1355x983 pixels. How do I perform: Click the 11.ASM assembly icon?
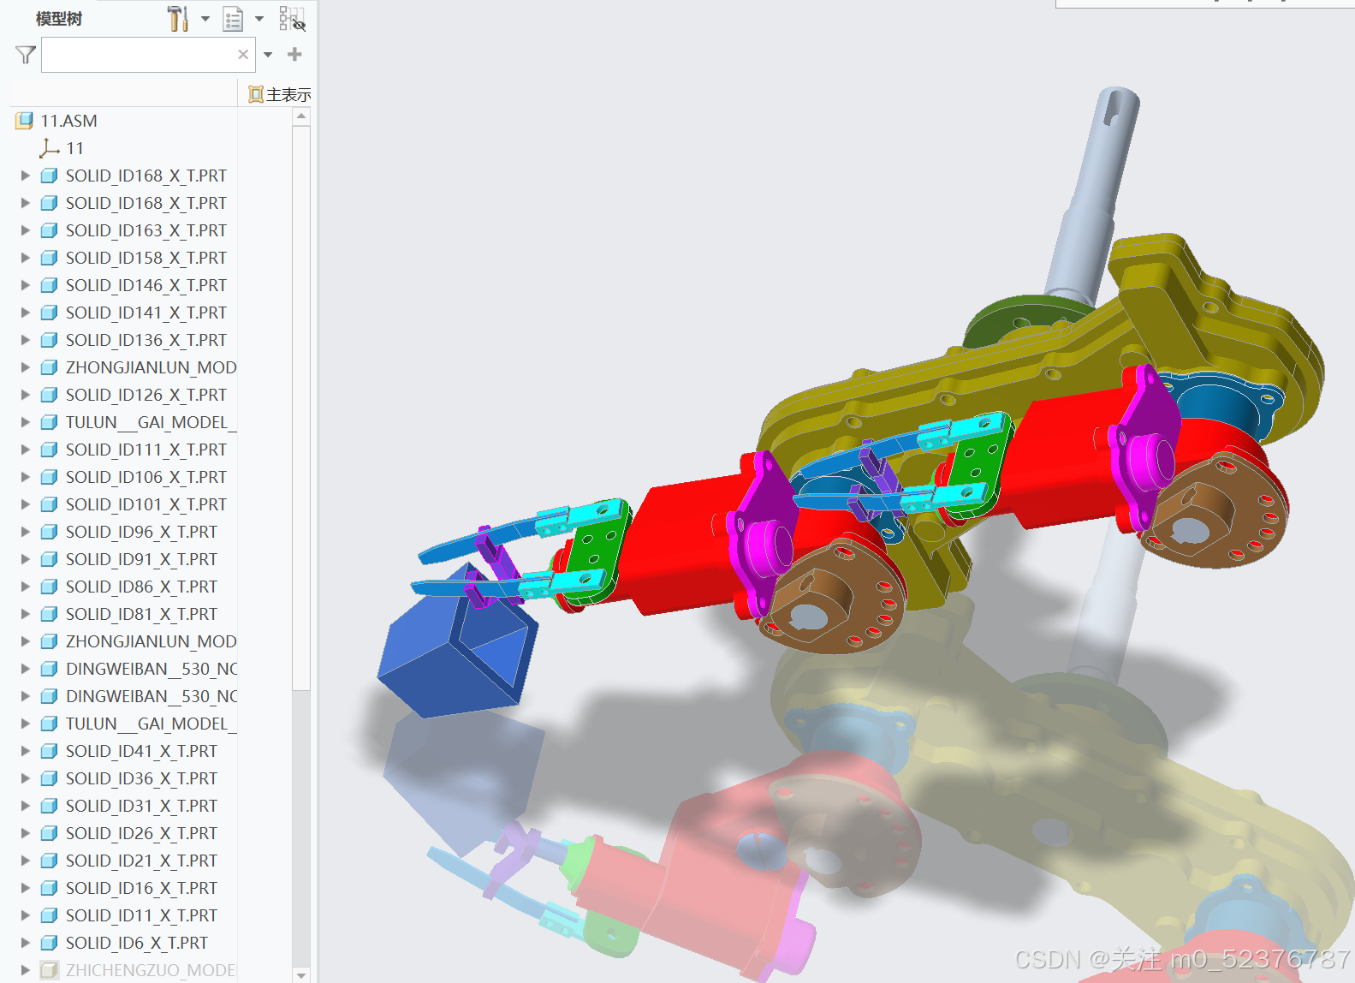tap(24, 121)
